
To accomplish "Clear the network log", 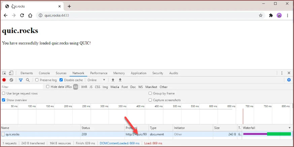I will 11,80.
